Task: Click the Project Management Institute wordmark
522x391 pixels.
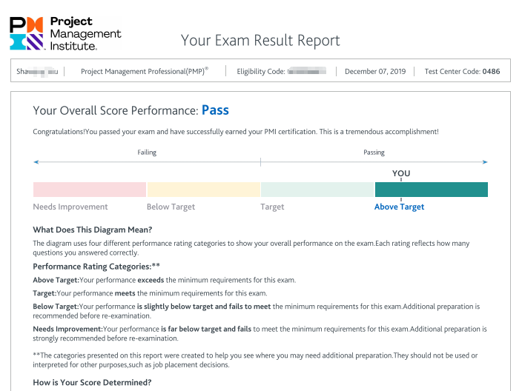Action: click(85, 34)
